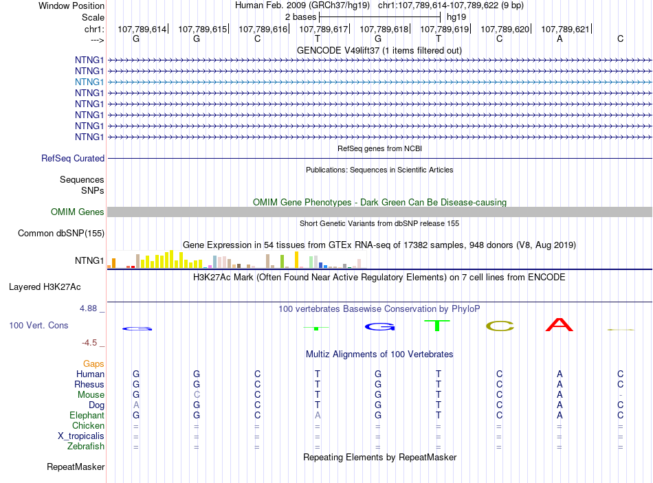Select the Elephant alignment row label
This screenshot has height=483, width=653.
(x=87, y=416)
